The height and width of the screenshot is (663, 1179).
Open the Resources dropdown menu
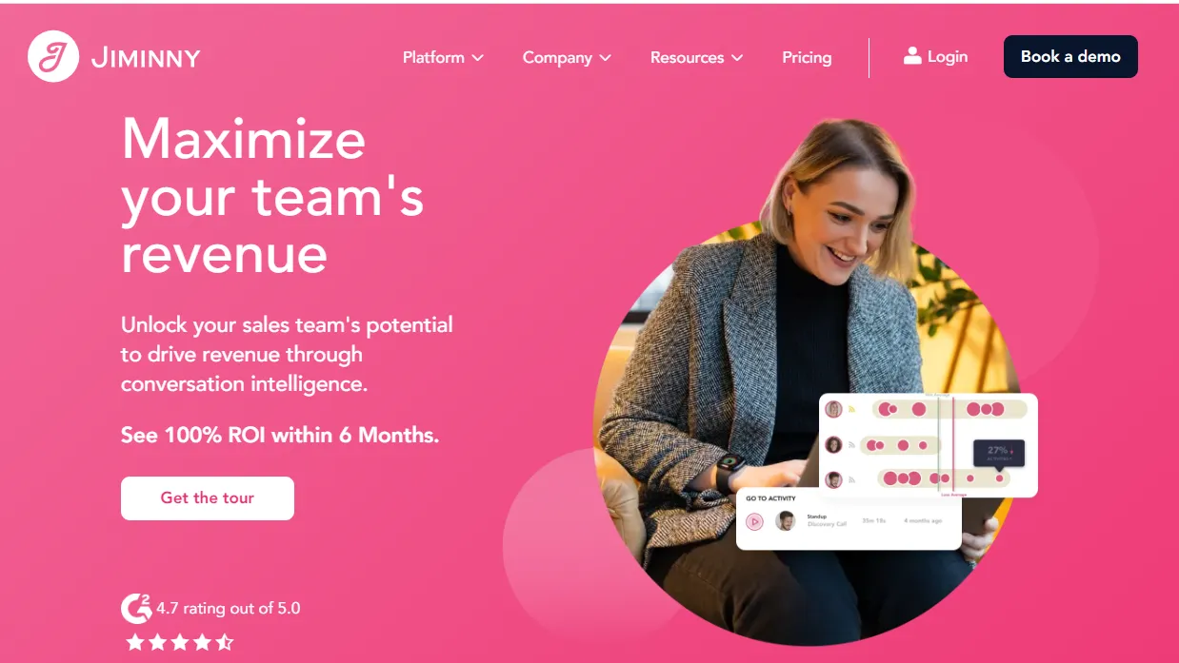(696, 57)
